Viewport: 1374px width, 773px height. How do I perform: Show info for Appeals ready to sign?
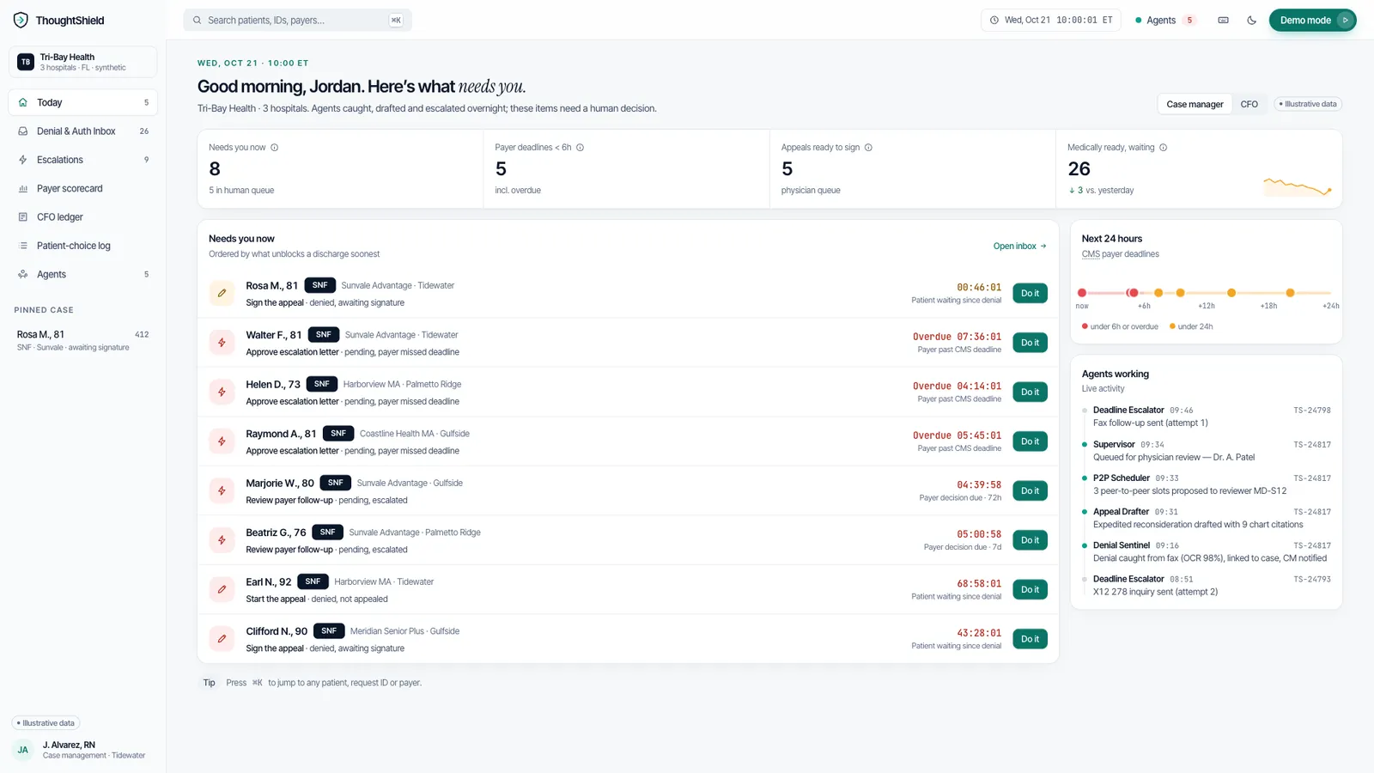[868, 148]
